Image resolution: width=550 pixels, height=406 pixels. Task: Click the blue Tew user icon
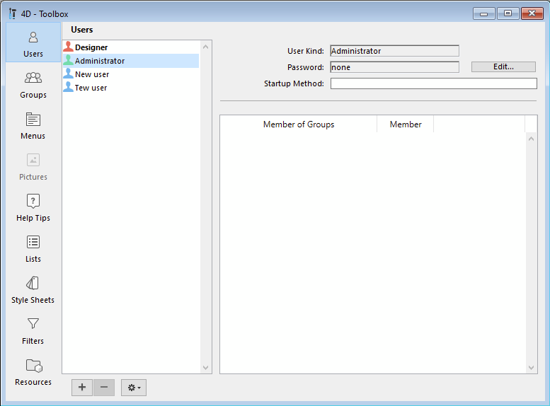(69, 87)
